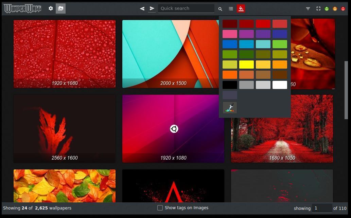Pick the black color swatch
This screenshot has height=218, width=351.
[x=230, y=85]
